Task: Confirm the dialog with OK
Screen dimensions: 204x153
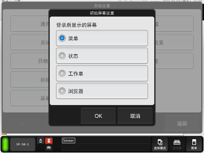Action: [x=98, y=116]
